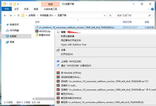This screenshot has width=156, height=106.
Task: Select Extract files (A)... entry
Action: (68, 94)
